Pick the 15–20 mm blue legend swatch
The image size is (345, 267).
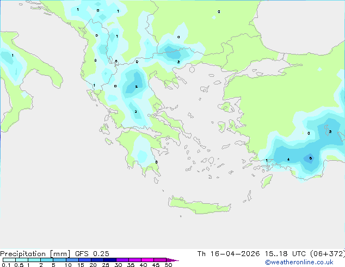tap(85, 260)
